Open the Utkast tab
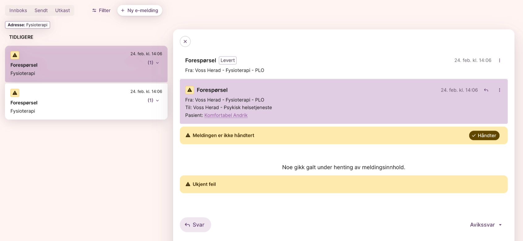Image resolution: width=523 pixels, height=241 pixels. 62,10
